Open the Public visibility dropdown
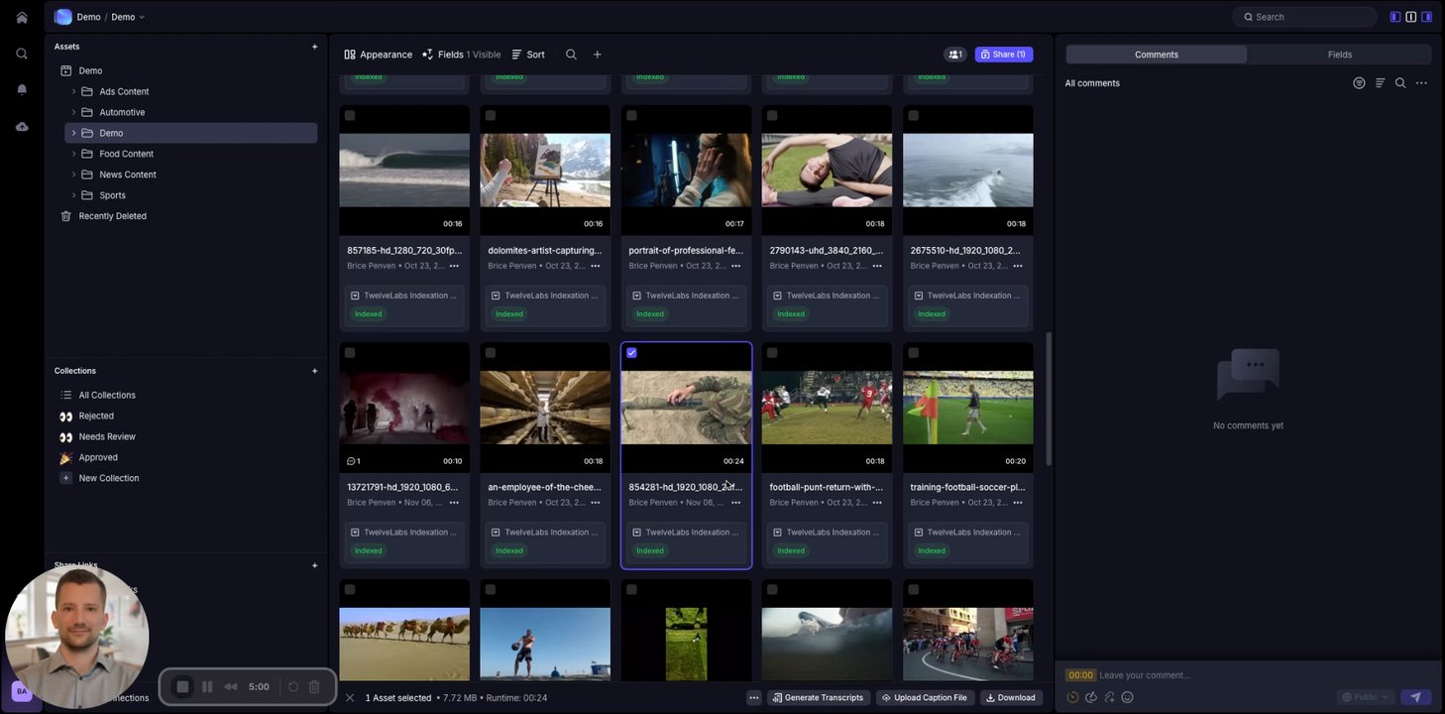The width and height of the screenshot is (1445, 714). [x=1366, y=697]
